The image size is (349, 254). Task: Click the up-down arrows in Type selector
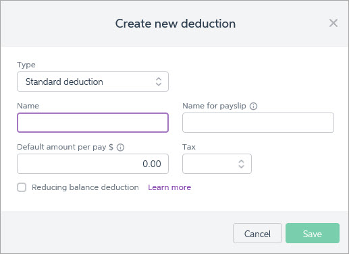[159, 82]
